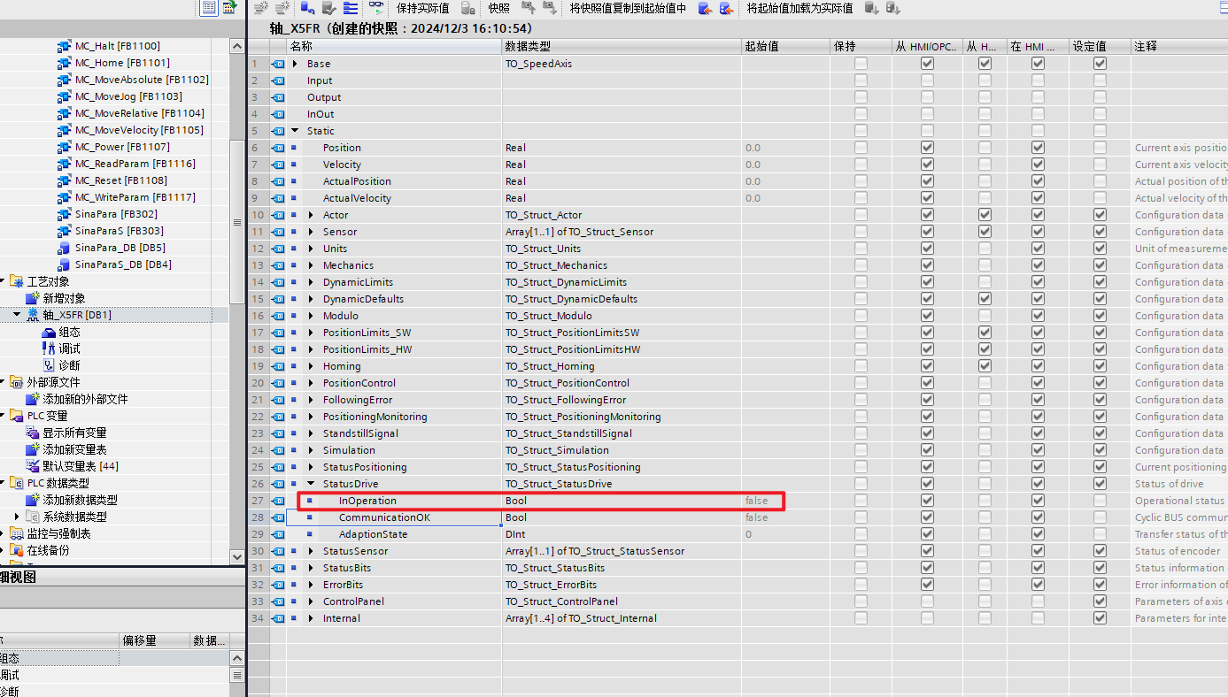Click the 数据类型 column header

(527, 46)
